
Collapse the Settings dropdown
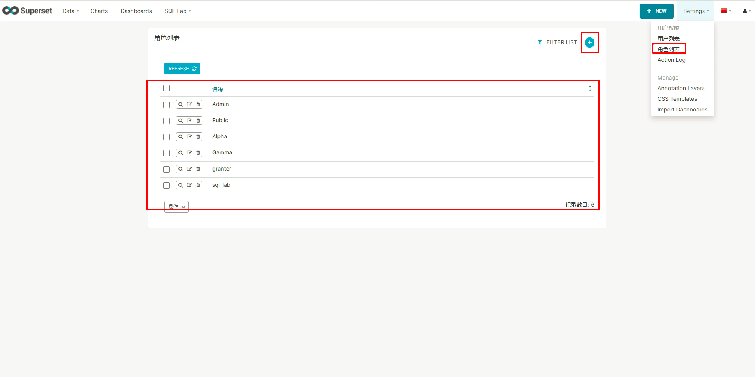tap(696, 11)
